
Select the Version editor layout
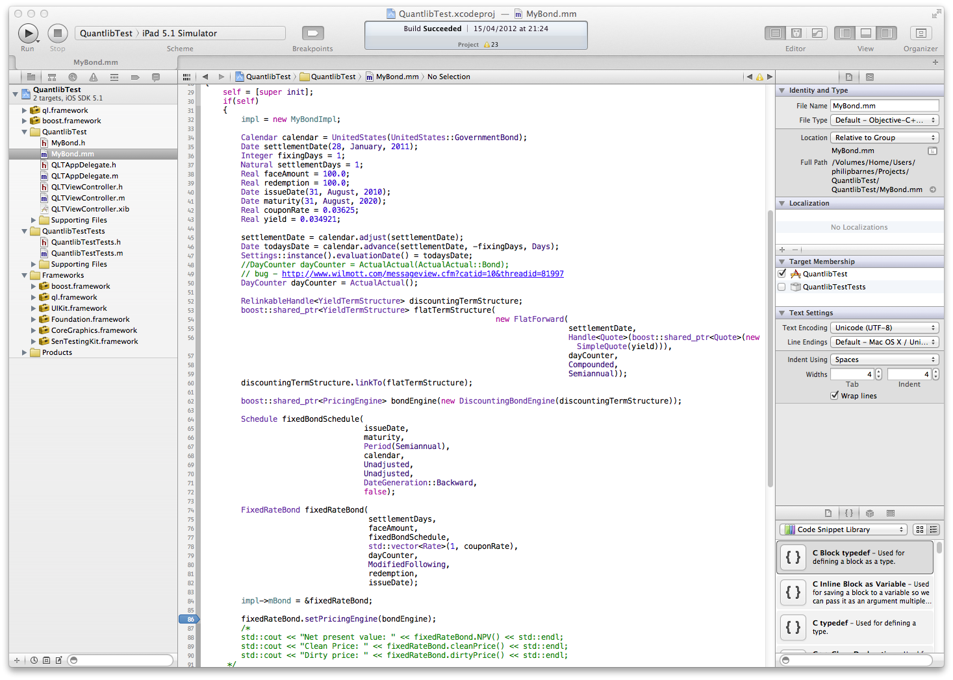click(x=817, y=33)
